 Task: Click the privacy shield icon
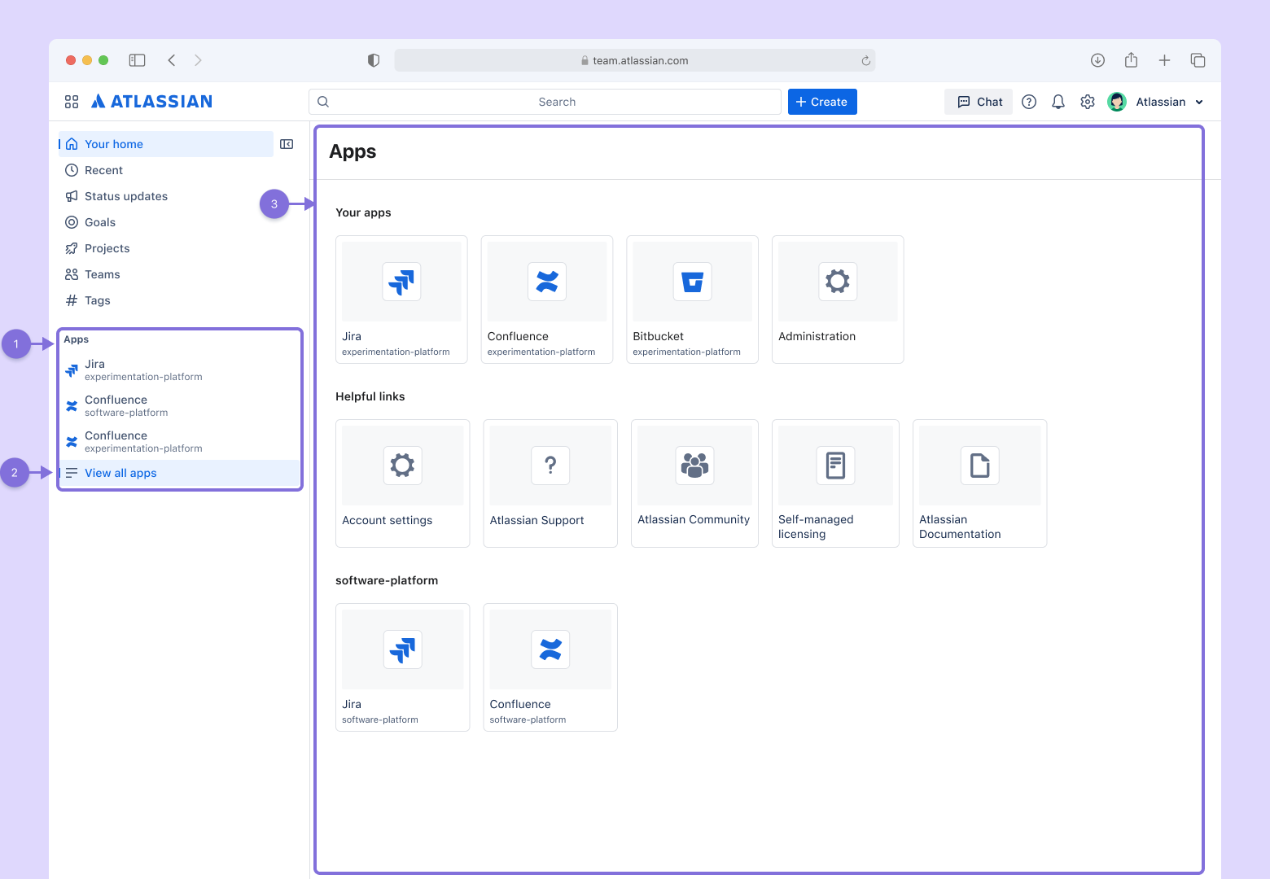[x=374, y=60]
